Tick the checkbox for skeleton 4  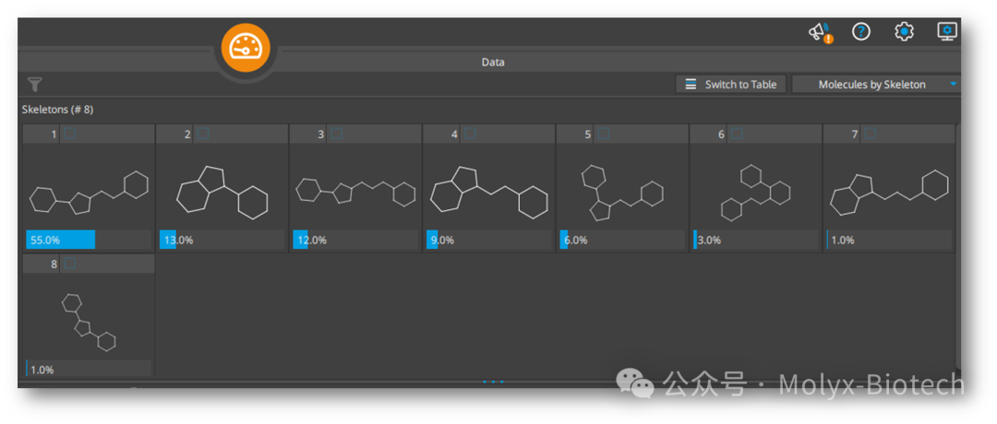pyautogui.click(x=470, y=134)
